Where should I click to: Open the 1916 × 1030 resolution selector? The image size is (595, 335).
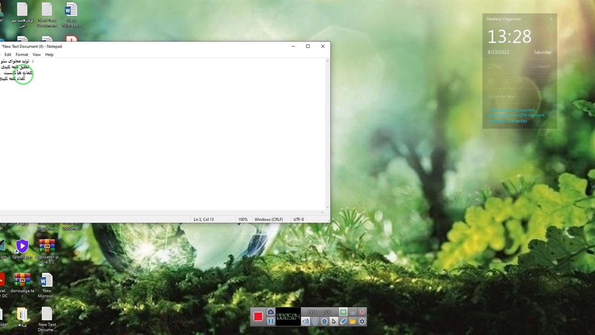click(319, 312)
